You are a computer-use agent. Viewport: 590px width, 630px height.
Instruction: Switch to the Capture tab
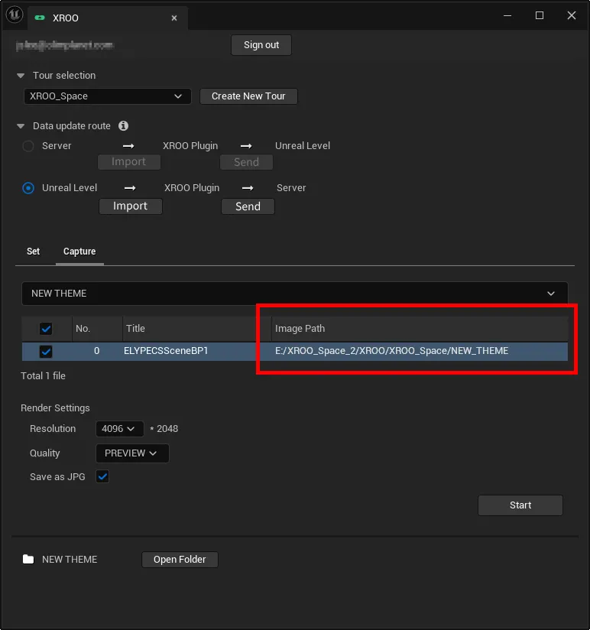pyautogui.click(x=79, y=252)
